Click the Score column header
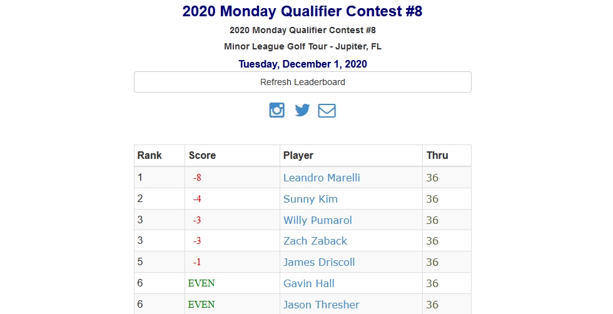 point(202,155)
